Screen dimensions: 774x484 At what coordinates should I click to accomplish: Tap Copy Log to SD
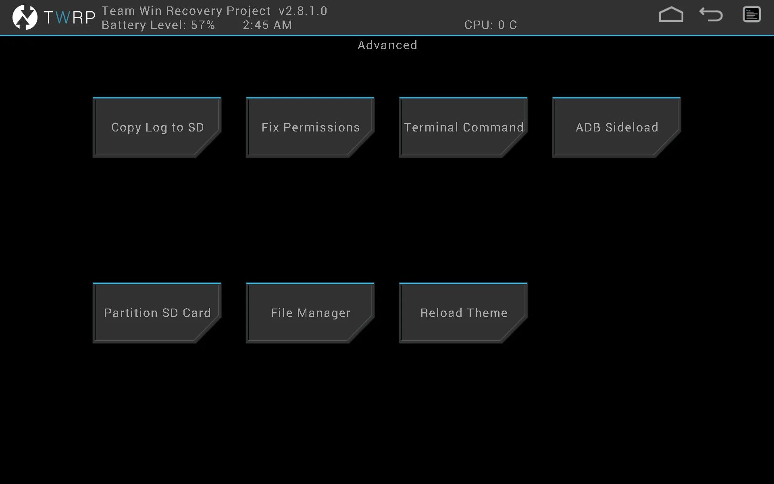[x=157, y=127]
